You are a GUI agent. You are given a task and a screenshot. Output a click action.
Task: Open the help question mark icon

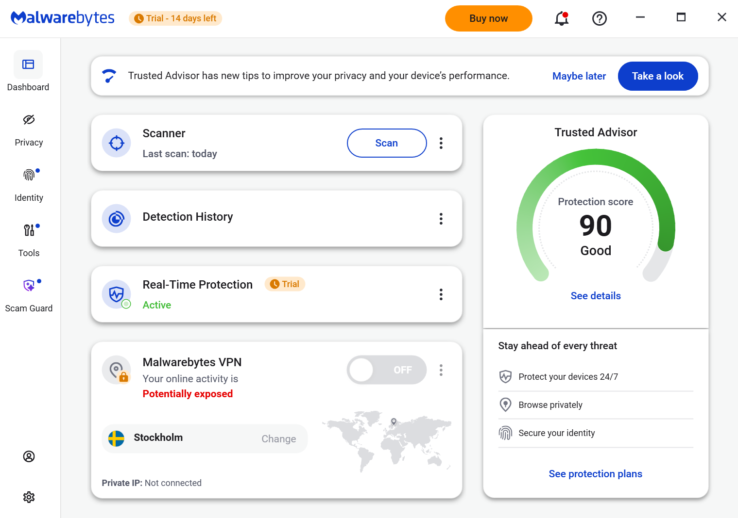600,18
